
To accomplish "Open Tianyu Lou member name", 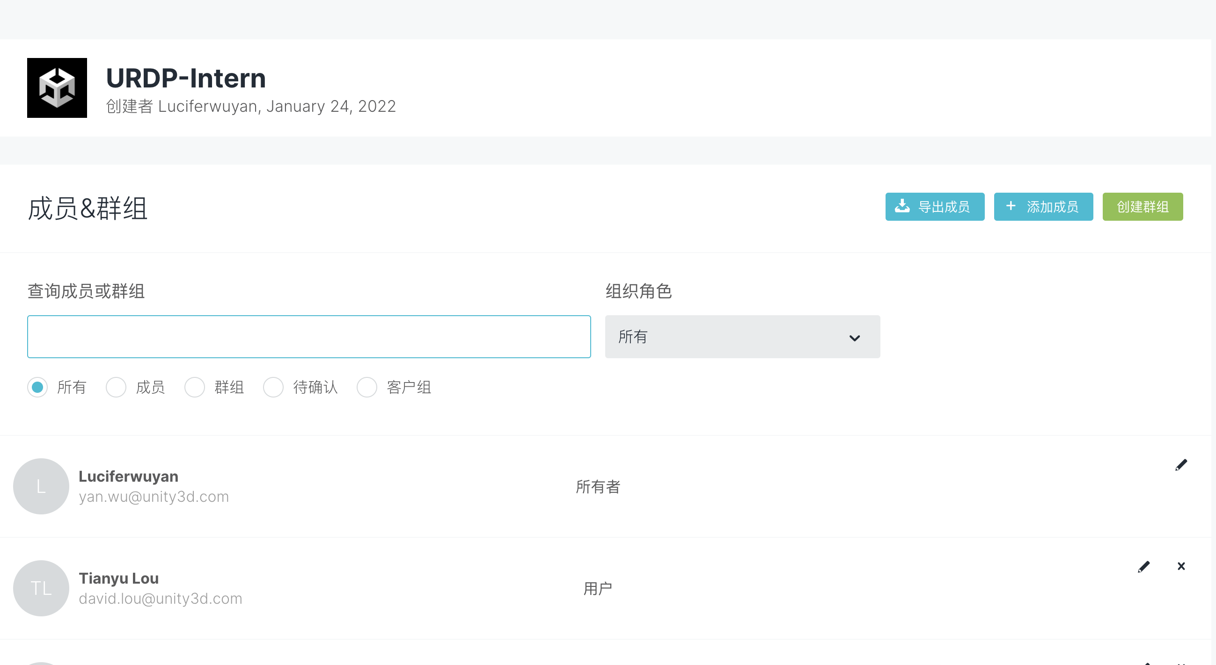I will (x=118, y=578).
